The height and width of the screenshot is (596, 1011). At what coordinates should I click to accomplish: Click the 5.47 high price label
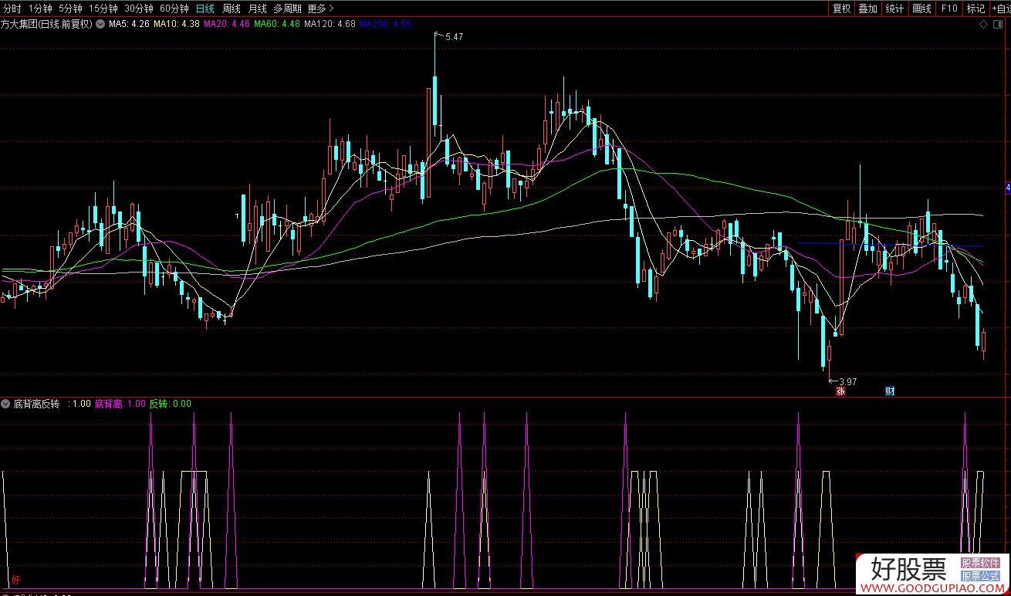(455, 37)
